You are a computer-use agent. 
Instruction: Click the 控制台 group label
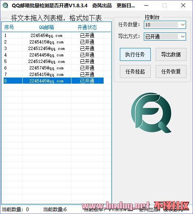click(152, 17)
